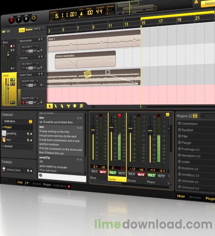Toggle the yellow Snap button
Screen dimensions: 215x236
tap(22, 30)
